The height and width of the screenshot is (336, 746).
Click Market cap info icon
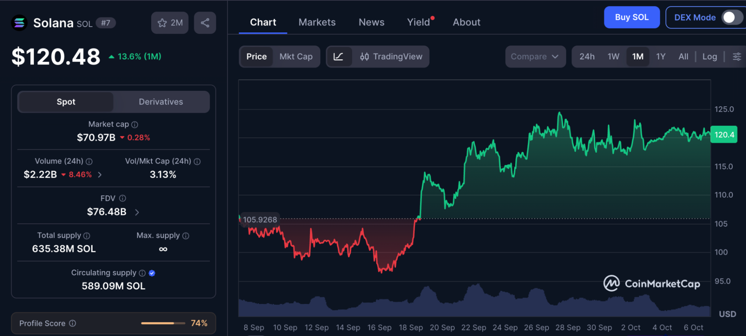point(135,125)
